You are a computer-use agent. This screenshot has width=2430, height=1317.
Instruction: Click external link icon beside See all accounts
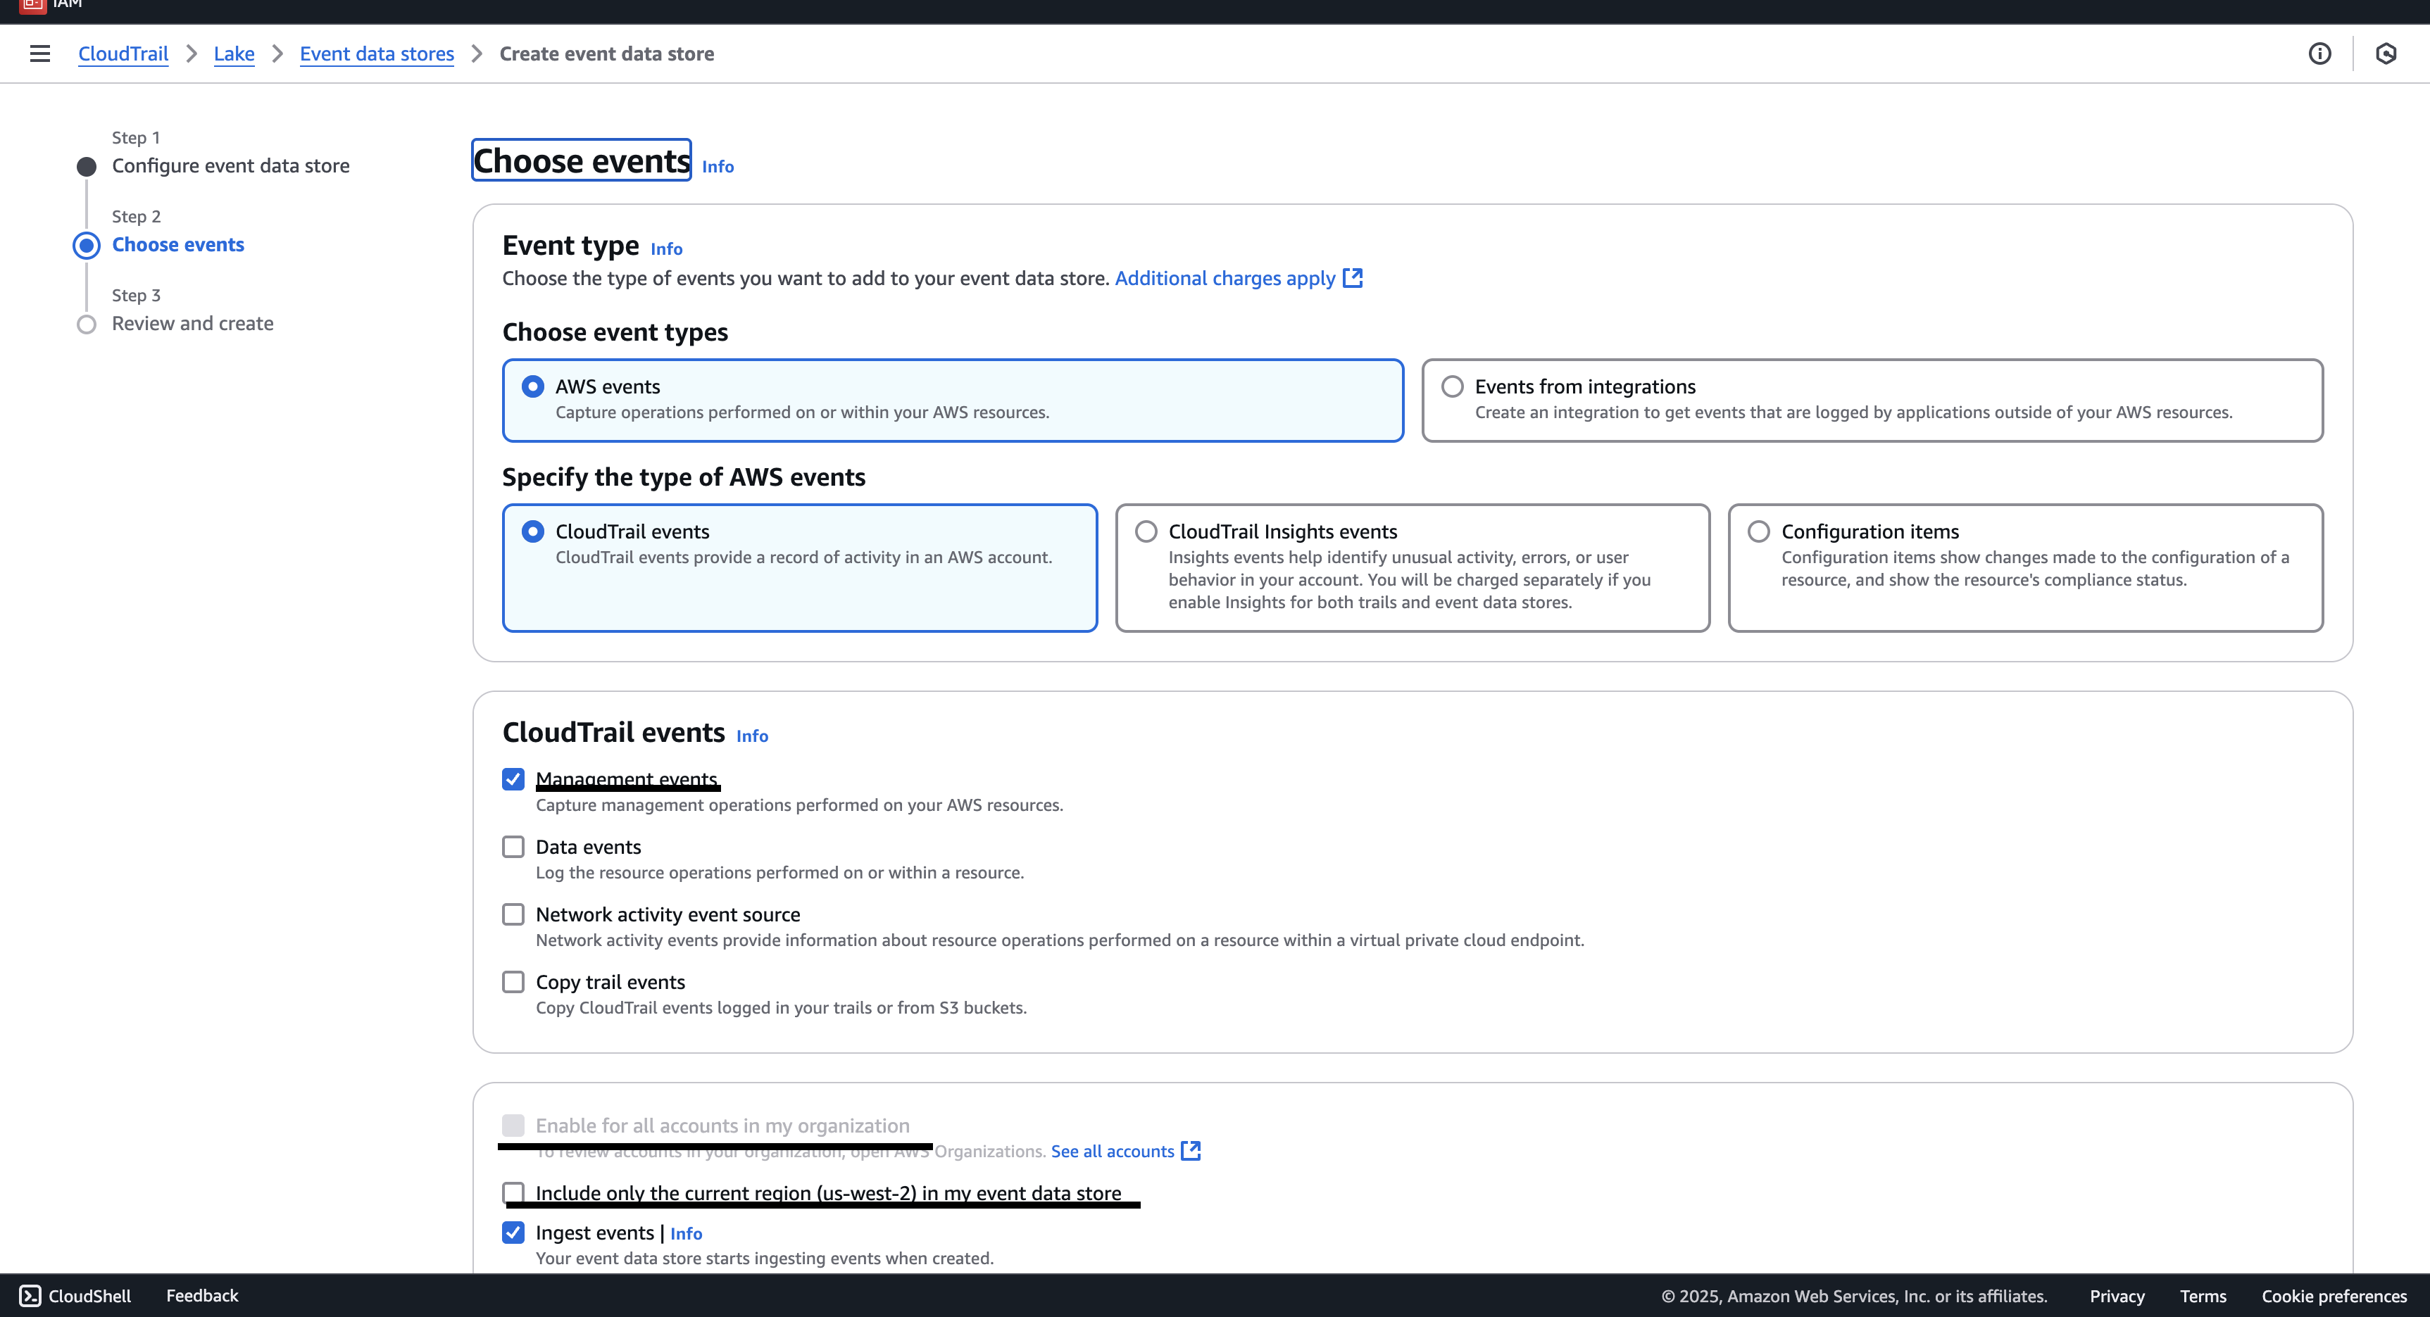(1191, 1151)
